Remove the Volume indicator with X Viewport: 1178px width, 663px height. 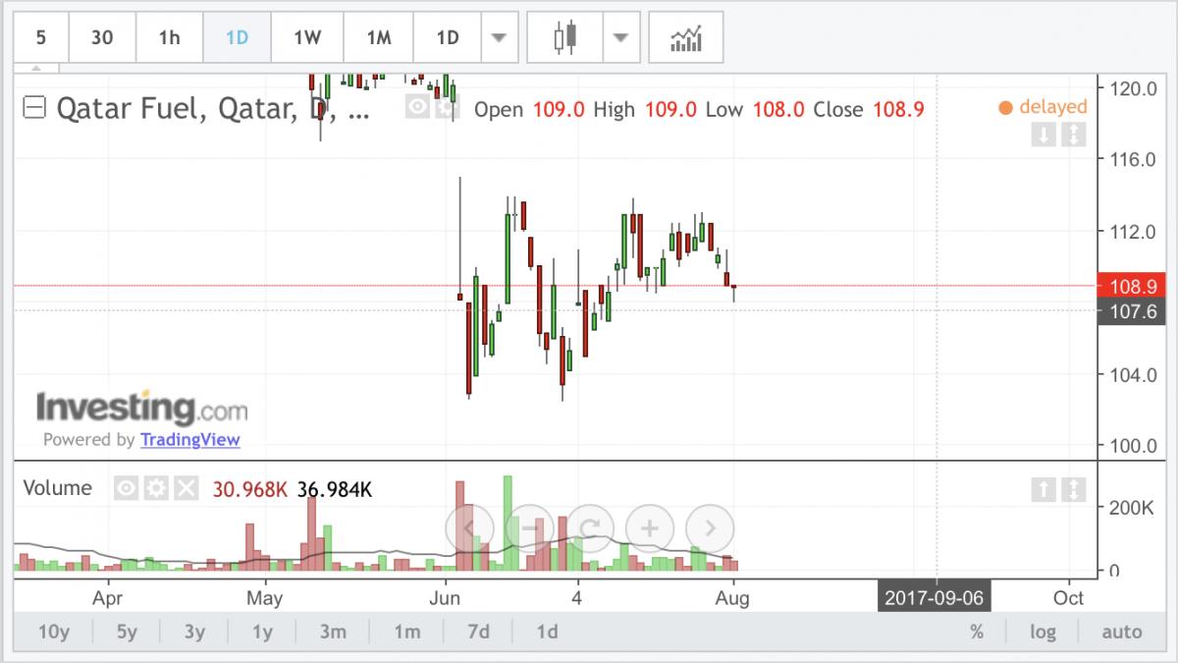(186, 488)
